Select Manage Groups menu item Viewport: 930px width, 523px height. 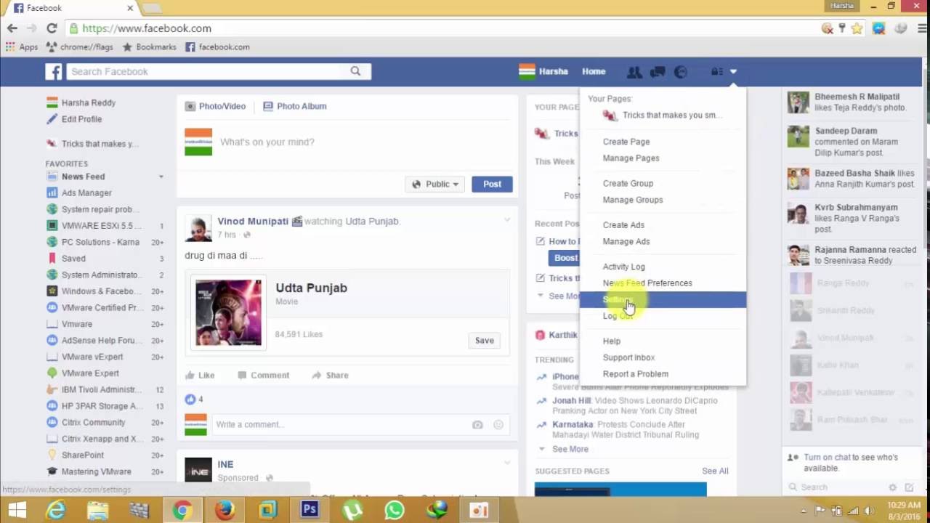coord(633,200)
